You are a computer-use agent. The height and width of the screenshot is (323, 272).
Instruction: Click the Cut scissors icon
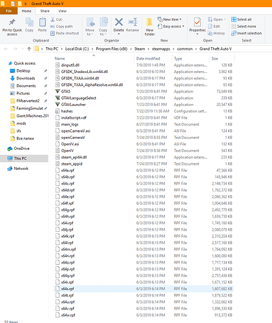pyautogui.click(x=52, y=19)
